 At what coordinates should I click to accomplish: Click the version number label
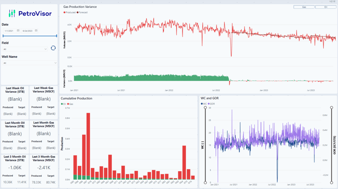[332, 1]
